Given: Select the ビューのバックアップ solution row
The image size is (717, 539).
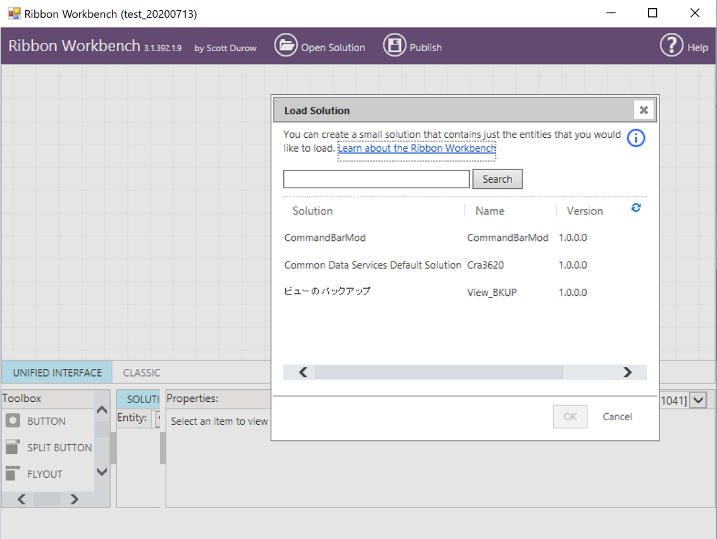Looking at the screenshot, I should [x=465, y=292].
